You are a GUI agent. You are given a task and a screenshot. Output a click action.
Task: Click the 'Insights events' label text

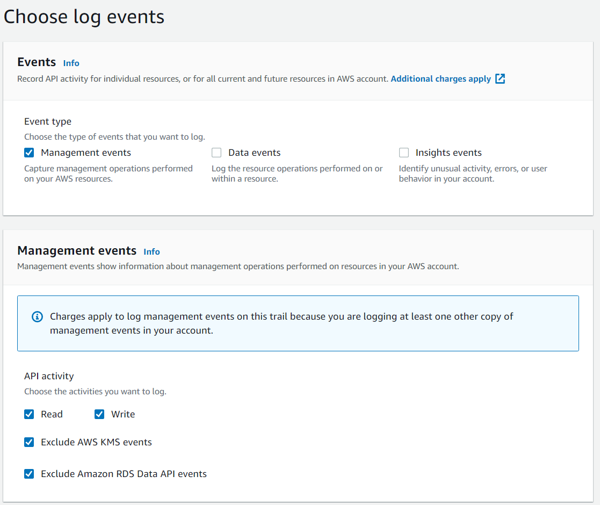point(448,153)
